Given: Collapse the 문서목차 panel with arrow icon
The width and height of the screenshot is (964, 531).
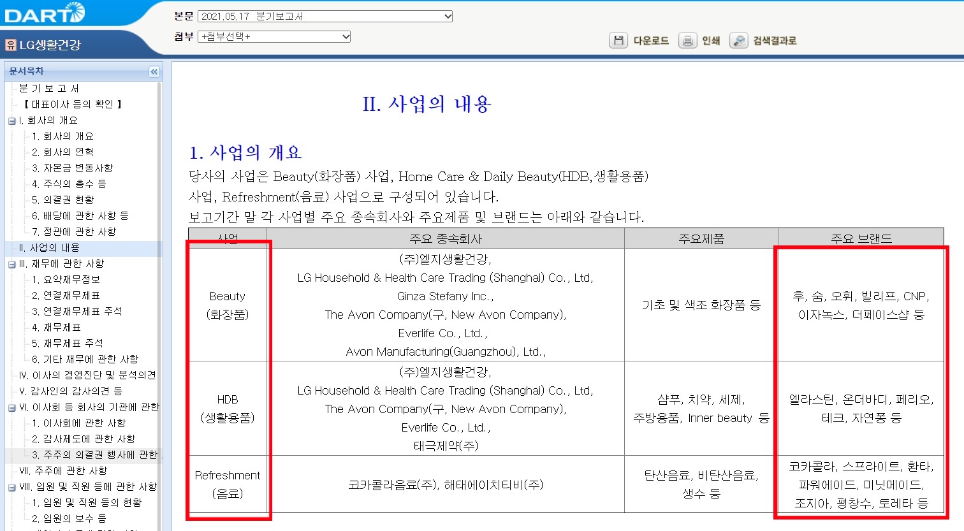Looking at the screenshot, I should point(154,72).
